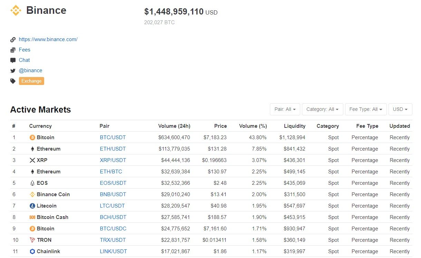
Task: Open the Fee Type: All dropdown
Action: coord(366,109)
